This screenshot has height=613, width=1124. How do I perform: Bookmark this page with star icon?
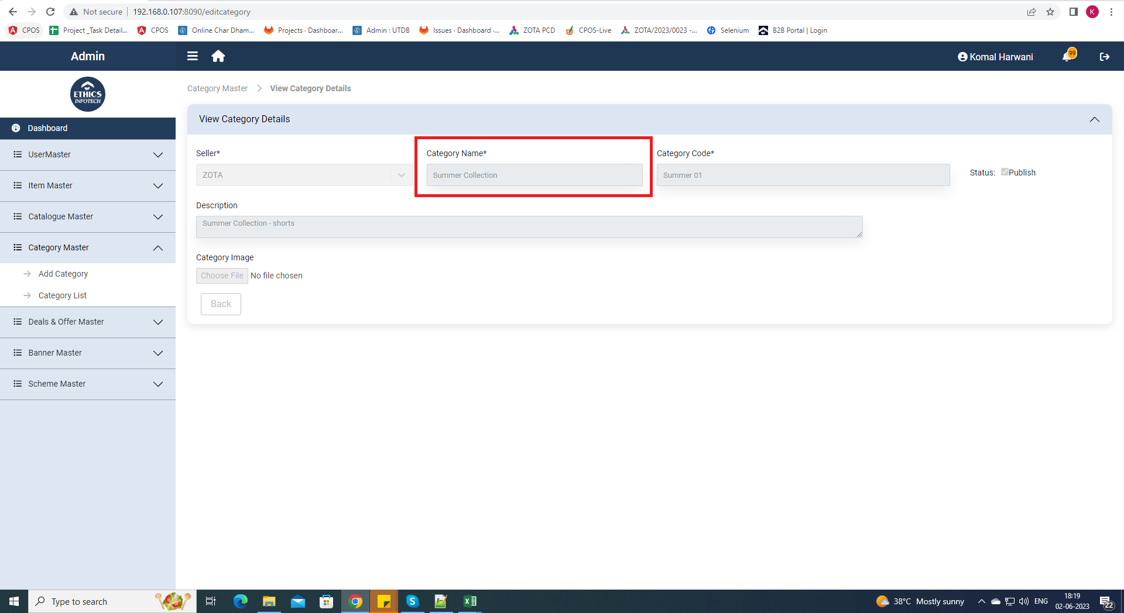1050,12
